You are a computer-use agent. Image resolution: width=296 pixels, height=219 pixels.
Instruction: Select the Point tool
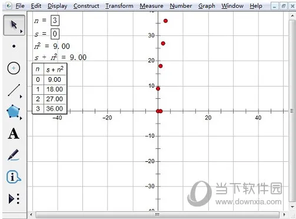[x=14, y=47]
